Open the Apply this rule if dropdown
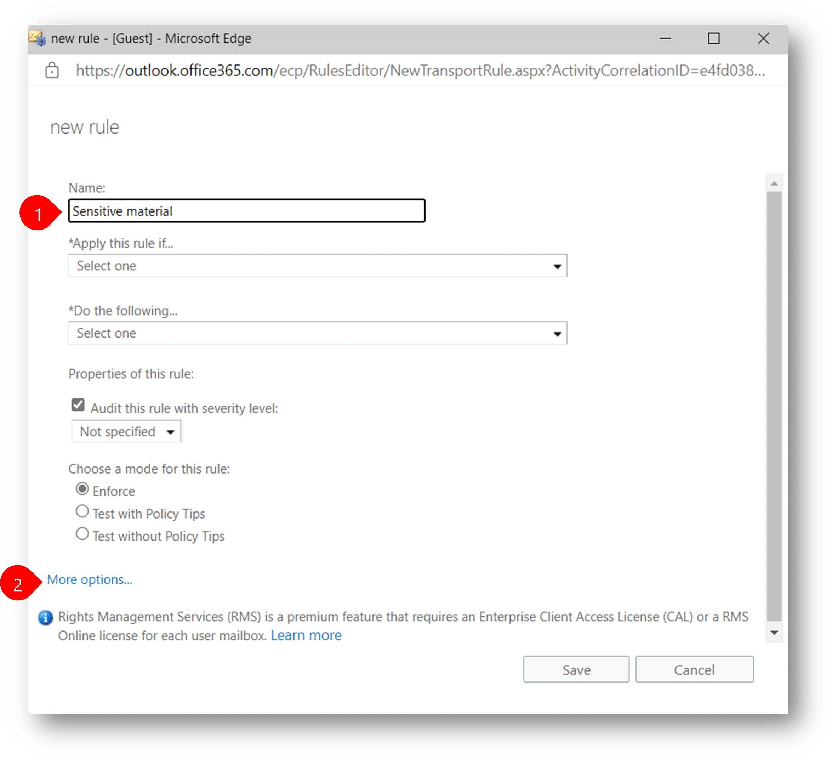Image resolution: width=838 pixels, height=764 pixels. [318, 266]
